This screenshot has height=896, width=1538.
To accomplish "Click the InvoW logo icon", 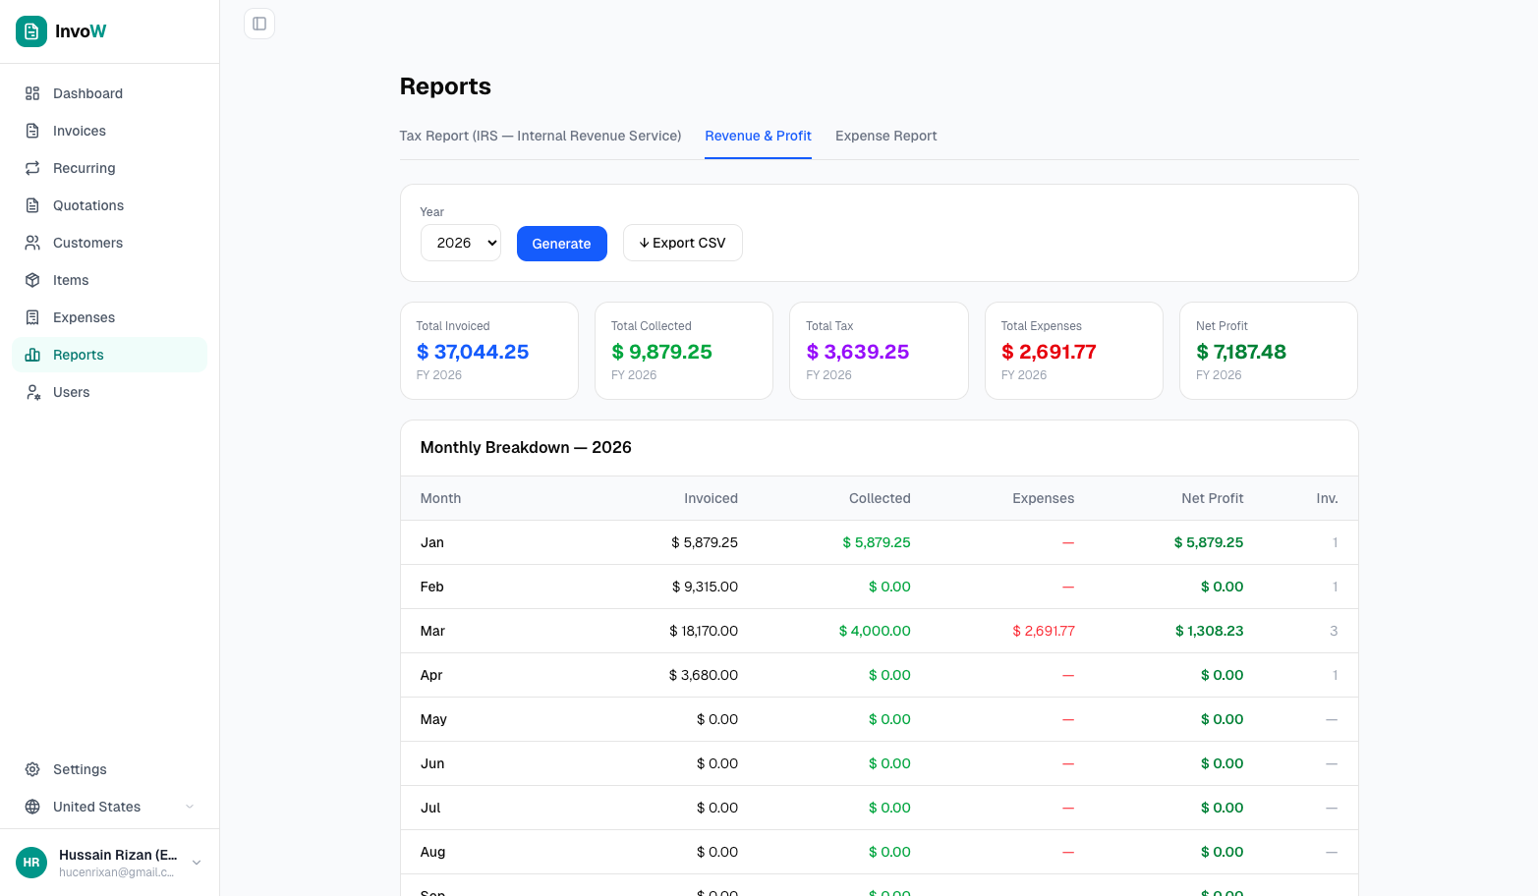I will pyautogui.click(x=31, y=31).
